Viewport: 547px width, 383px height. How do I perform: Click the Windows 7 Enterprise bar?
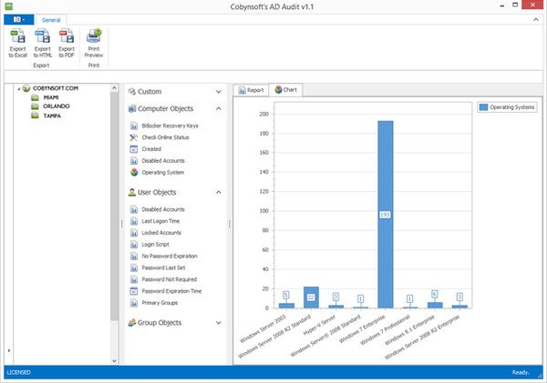385,215
